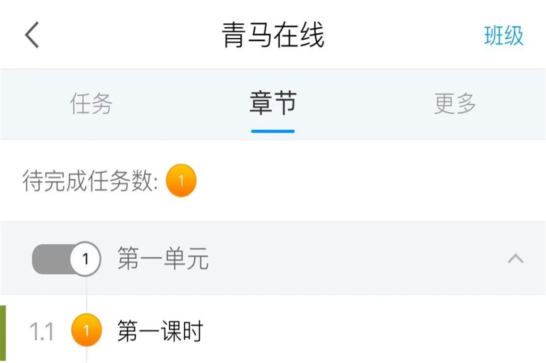This screenshot has height=363, width=546.
Task: Open the 班级 link
Action: (504, 36)
